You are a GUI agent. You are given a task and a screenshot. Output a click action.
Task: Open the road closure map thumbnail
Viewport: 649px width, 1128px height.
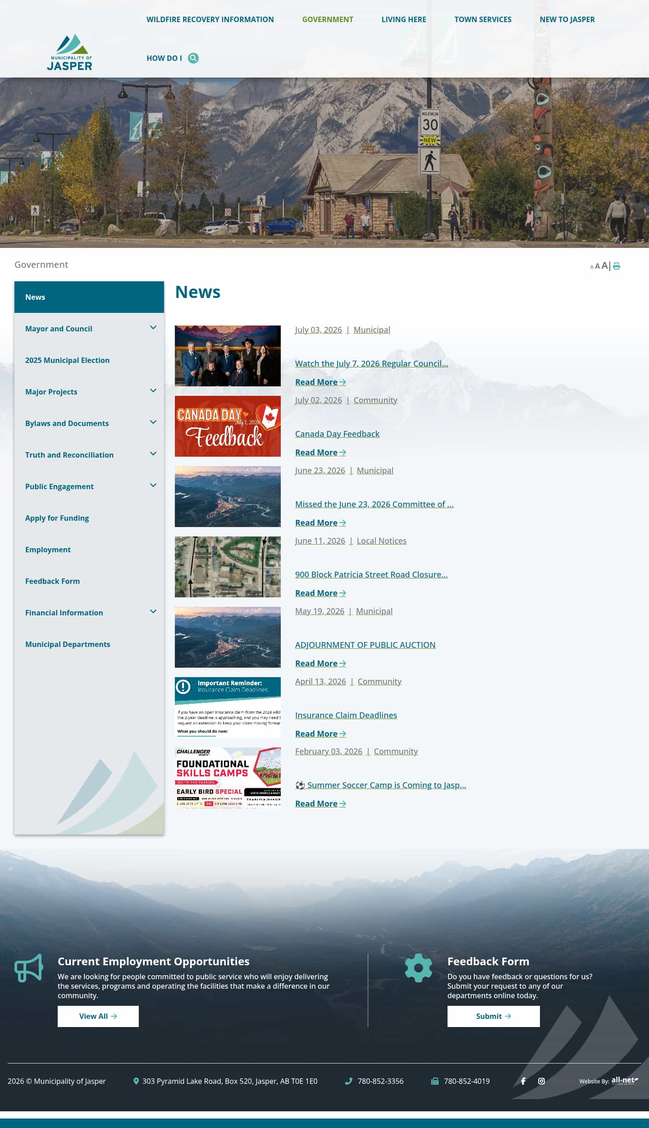pos(228,567)
